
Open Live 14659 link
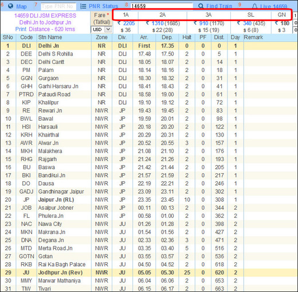[x=273, y=6]
